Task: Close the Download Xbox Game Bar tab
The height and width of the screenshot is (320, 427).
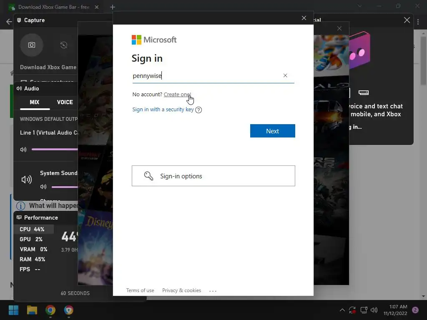Action: tap(97, 7)
